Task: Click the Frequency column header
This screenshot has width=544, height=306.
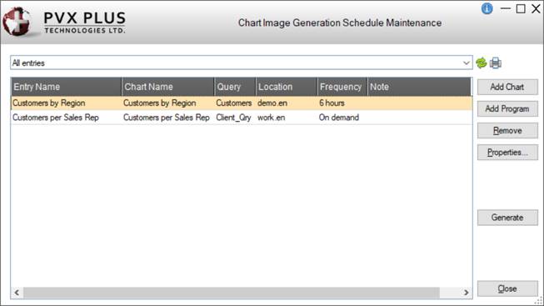Action: [342, 87]
